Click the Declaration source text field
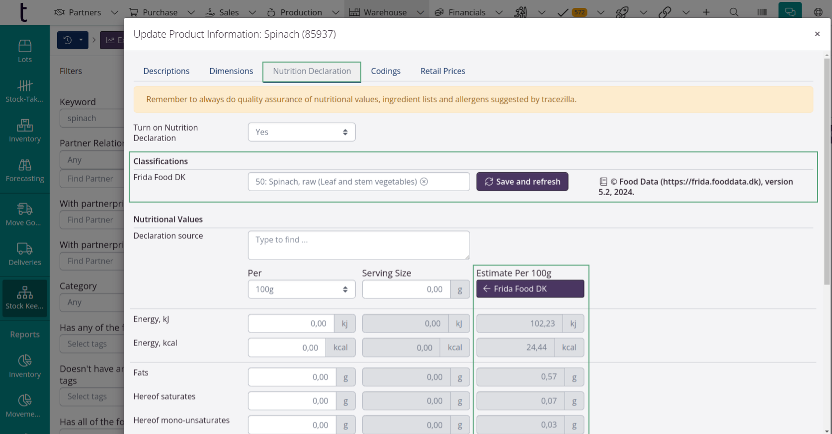The height and width of the screenshot is (434, 832). [358, 245]
